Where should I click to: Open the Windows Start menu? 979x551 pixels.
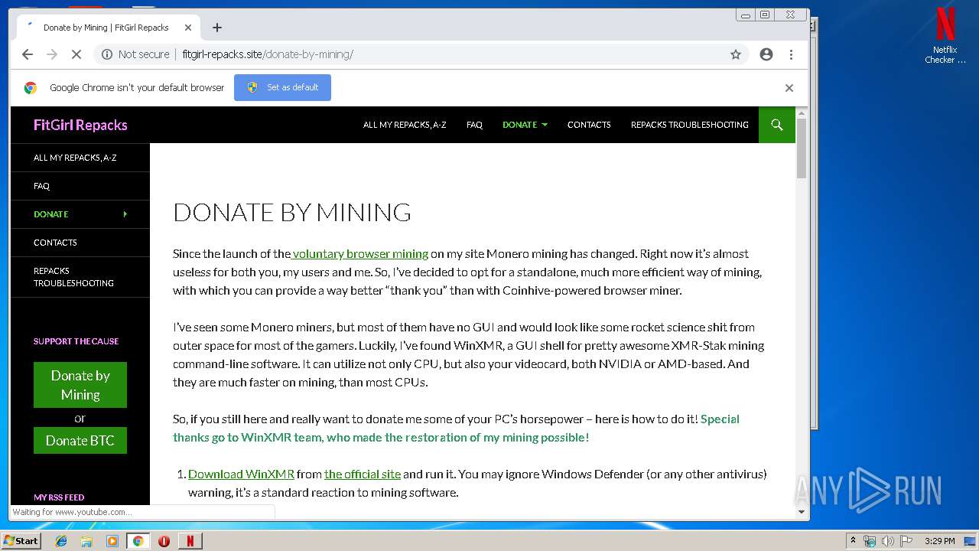click(x=21, y=540)
